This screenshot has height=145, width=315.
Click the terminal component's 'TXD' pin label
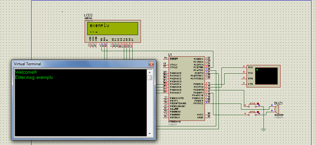pos(250,73)
